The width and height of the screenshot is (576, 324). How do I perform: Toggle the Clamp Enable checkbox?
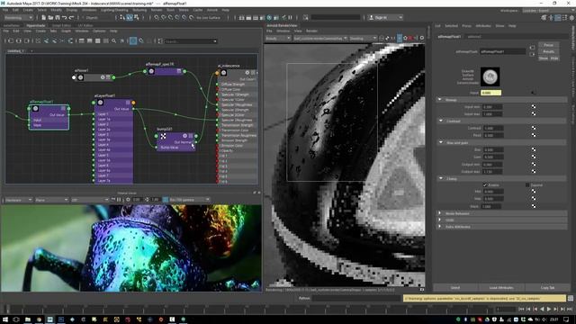pos(485,185)
